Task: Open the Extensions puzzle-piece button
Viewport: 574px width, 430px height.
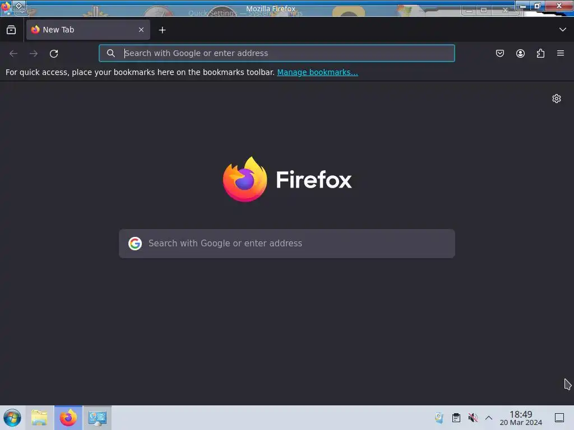Action: 540,53
